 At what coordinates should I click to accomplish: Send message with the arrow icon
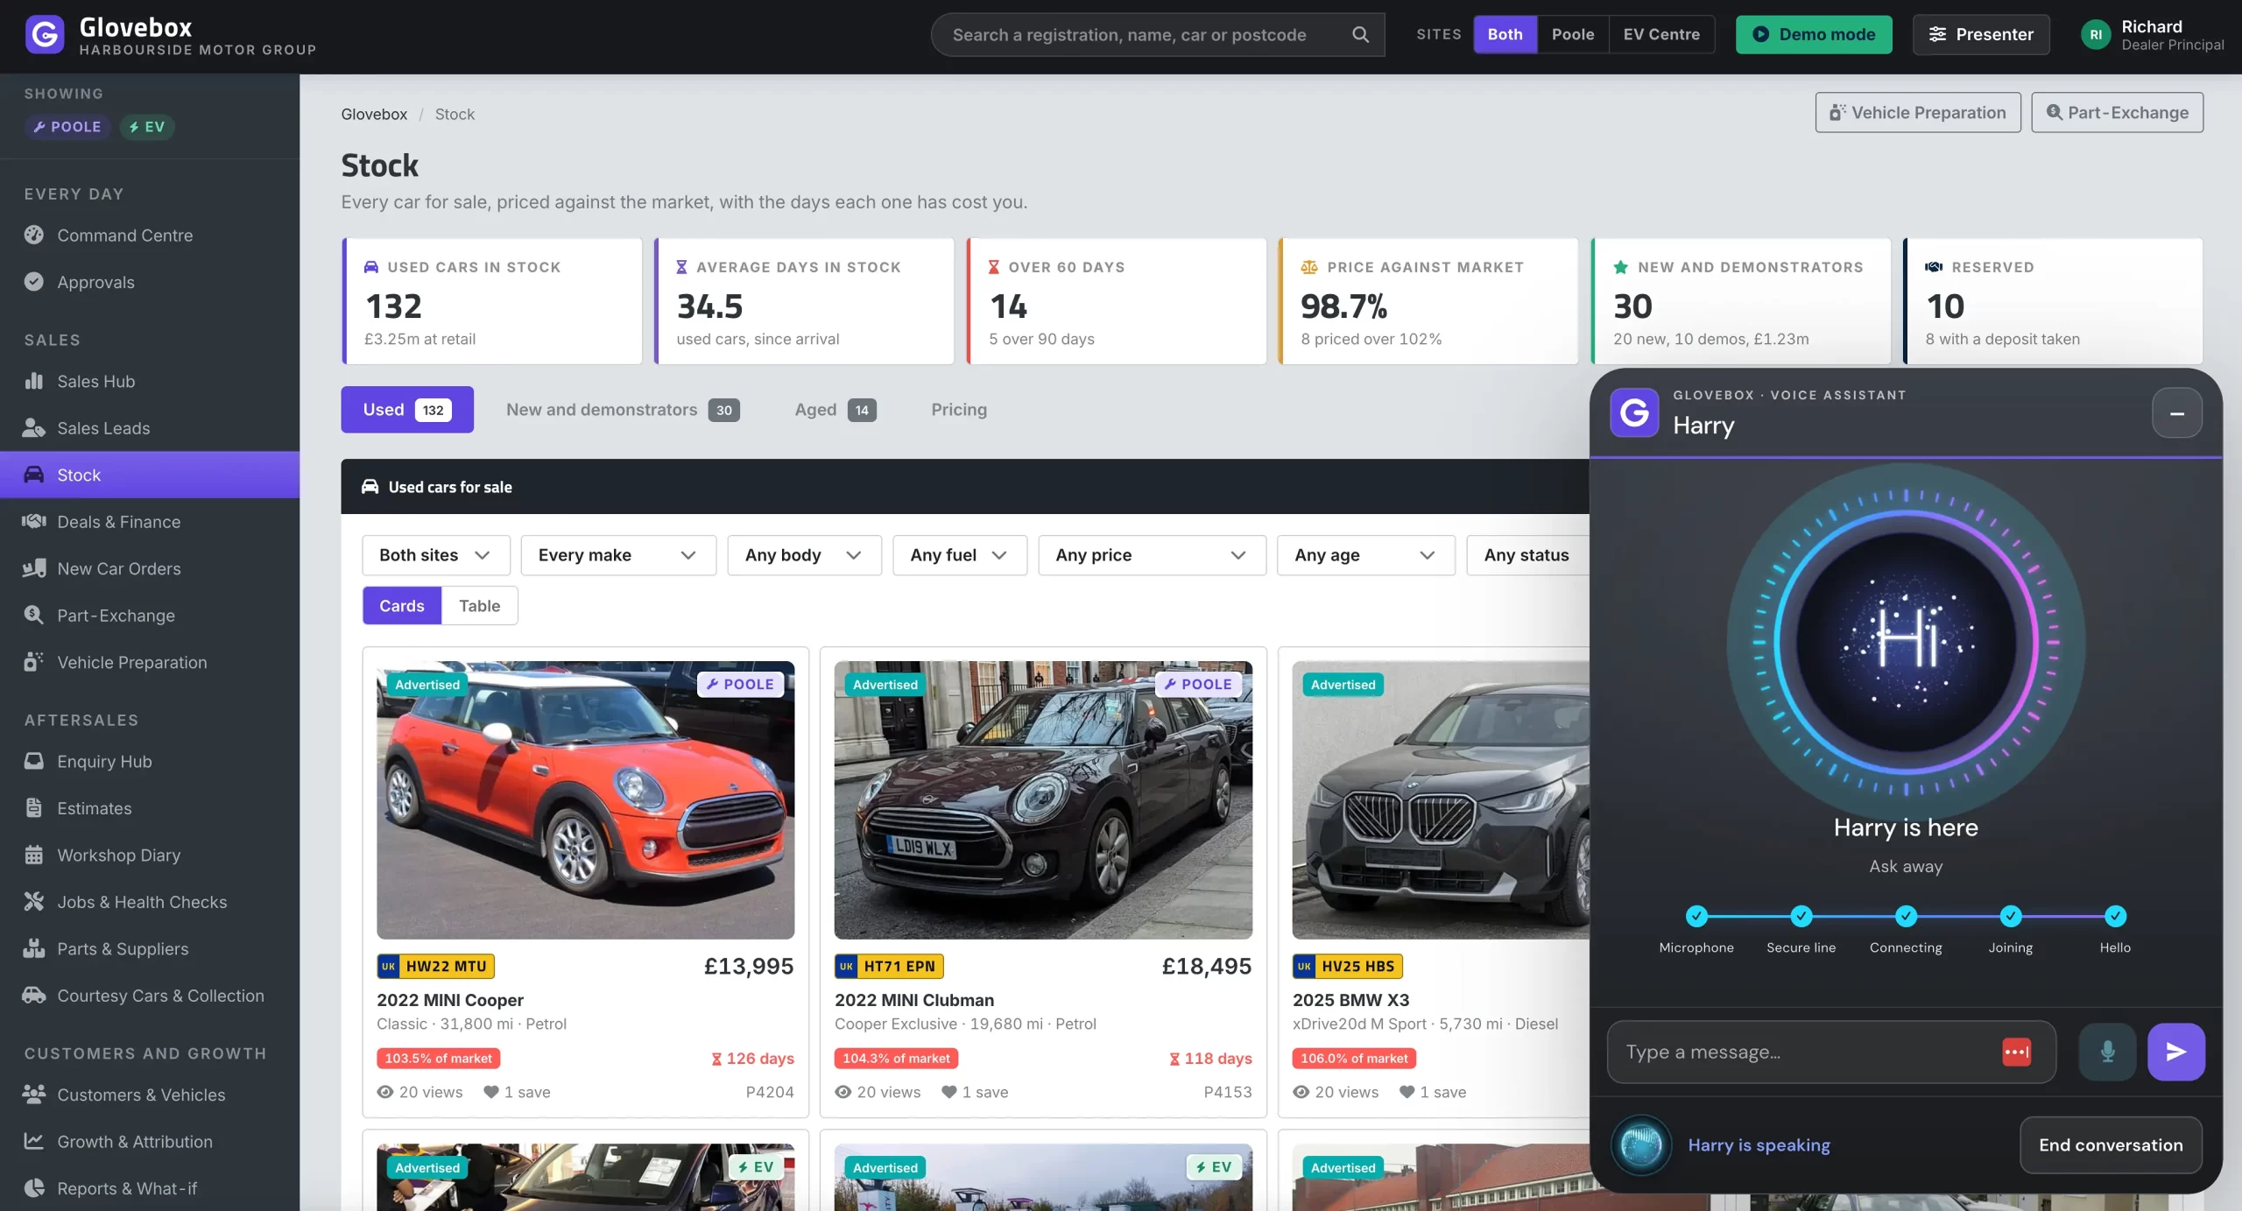pyautogui.click(x=2176, y=1052)
